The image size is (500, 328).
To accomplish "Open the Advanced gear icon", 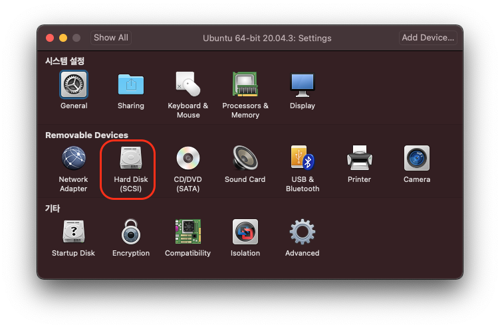I will pos(303,232).
